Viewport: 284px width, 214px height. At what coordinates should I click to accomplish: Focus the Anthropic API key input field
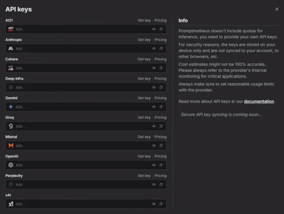[86, 48]
